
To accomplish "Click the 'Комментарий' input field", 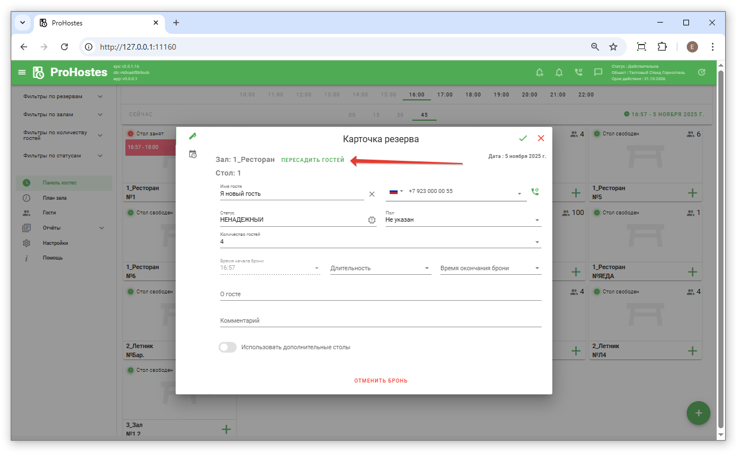I will (x=380, y=320).
